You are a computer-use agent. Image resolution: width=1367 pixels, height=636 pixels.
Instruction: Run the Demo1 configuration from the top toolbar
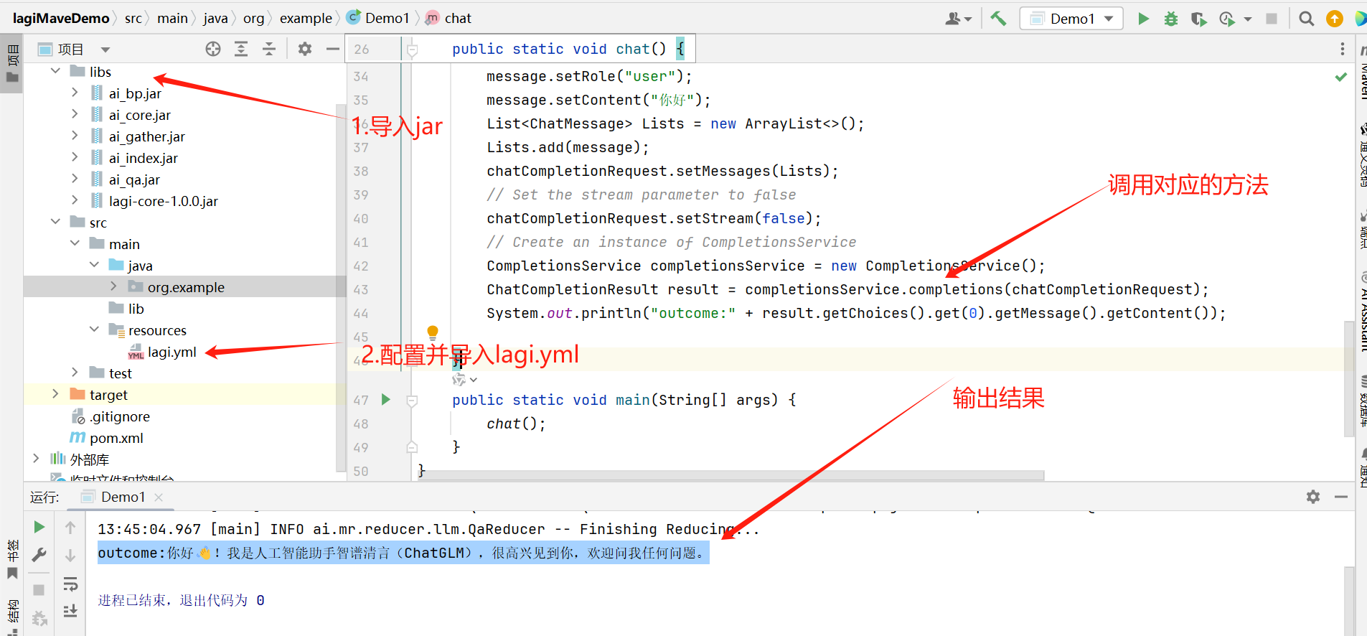tap(1143, 19)
